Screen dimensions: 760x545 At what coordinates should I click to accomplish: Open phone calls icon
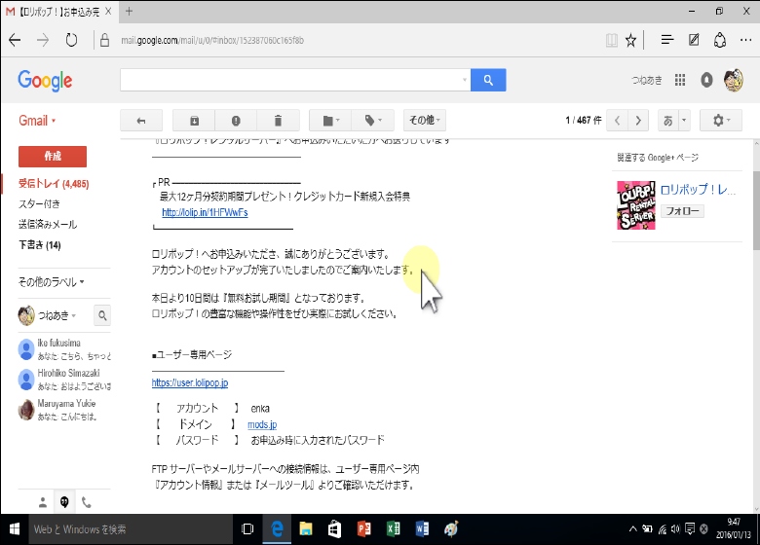point(87,502)
